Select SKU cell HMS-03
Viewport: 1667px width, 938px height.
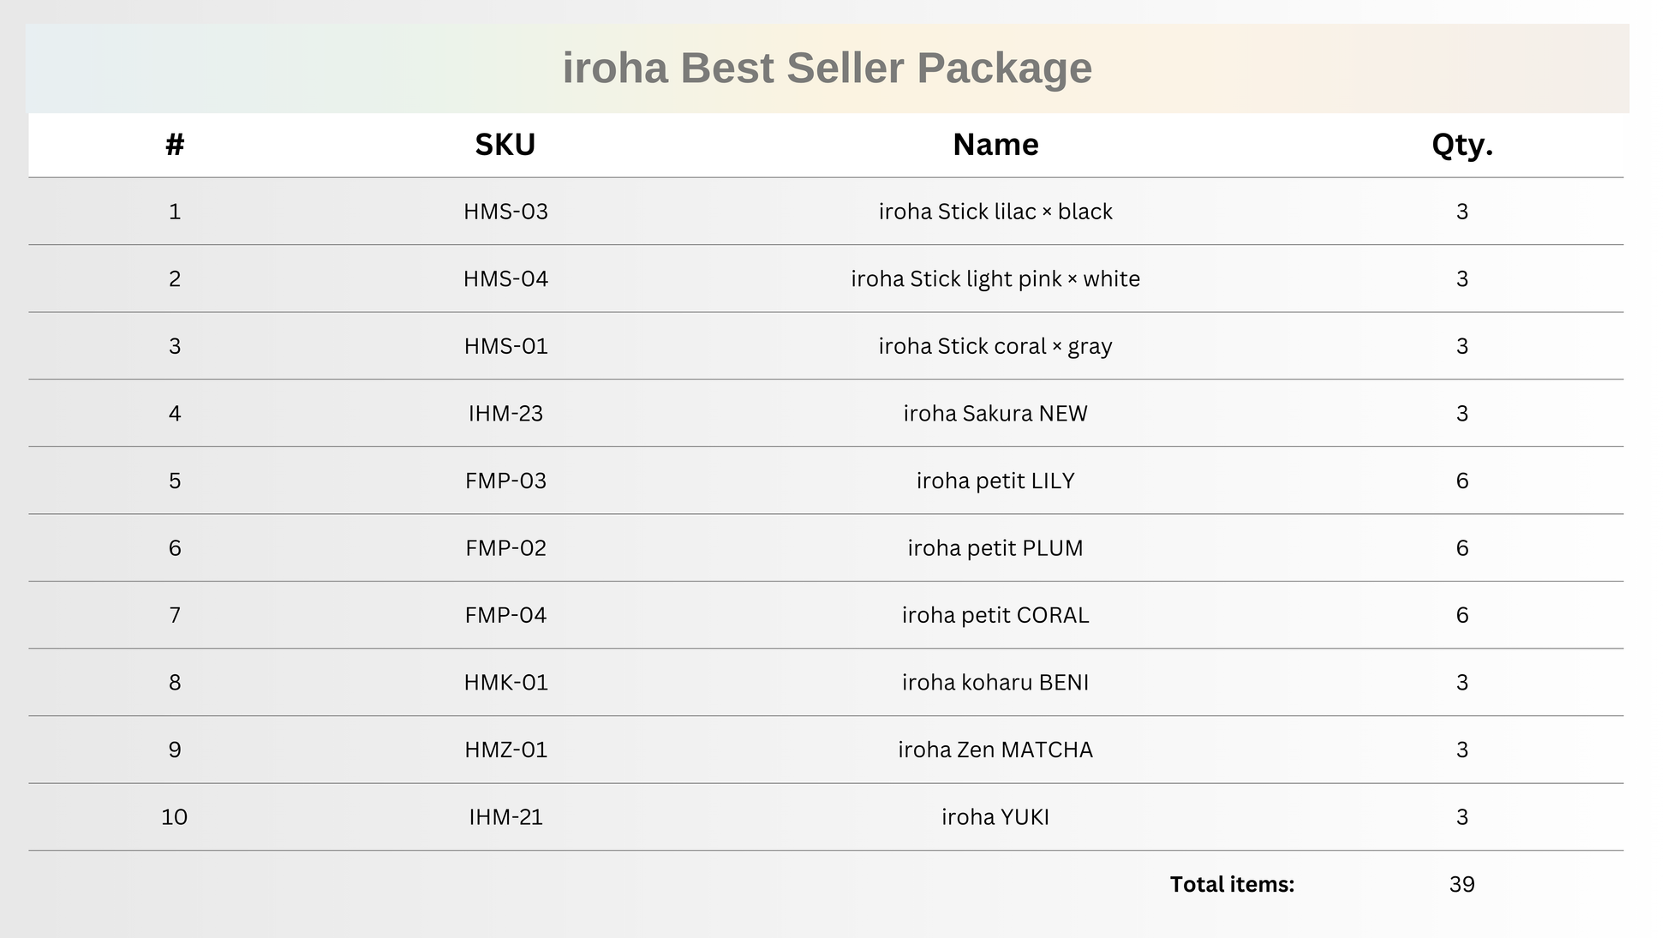[x=505, y=212]
